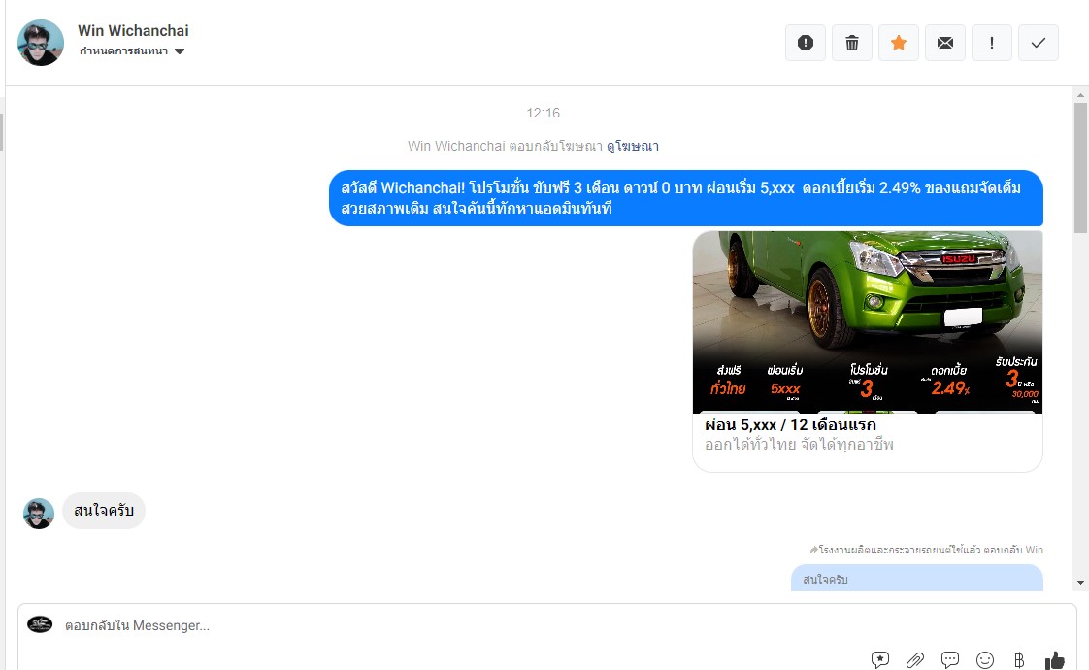
Task: Mark conversation unread with envelope icon
Action: [944, 43]
